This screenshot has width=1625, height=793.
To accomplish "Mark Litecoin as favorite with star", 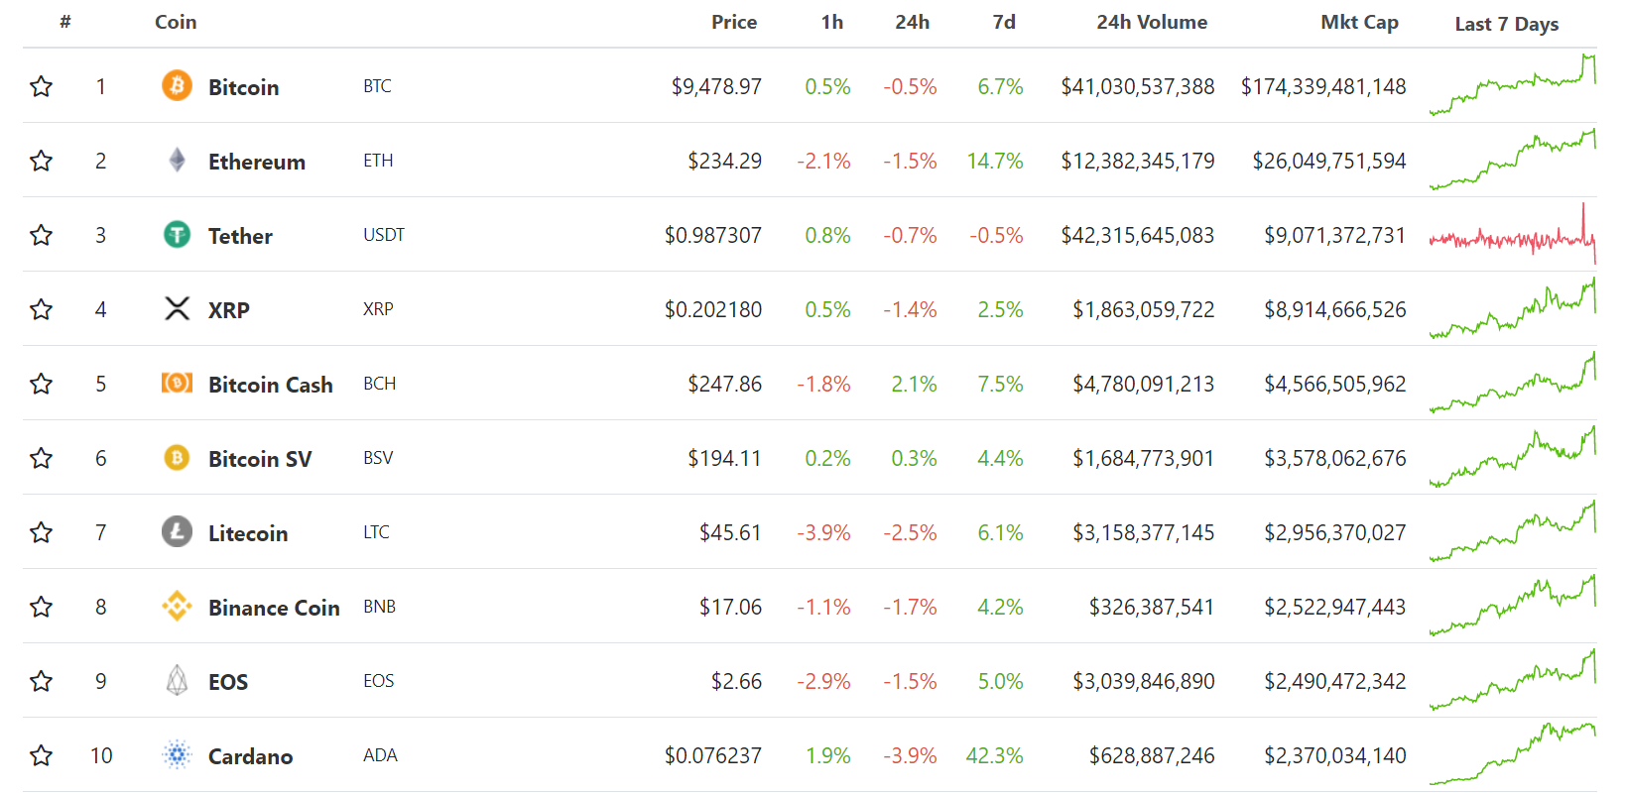I will 41,532.
